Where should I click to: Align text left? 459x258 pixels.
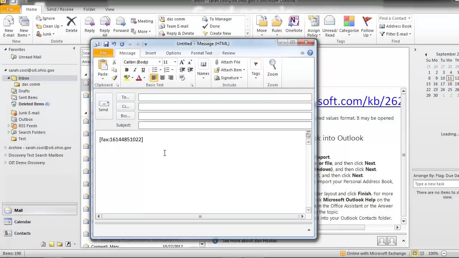coord(154,77)
